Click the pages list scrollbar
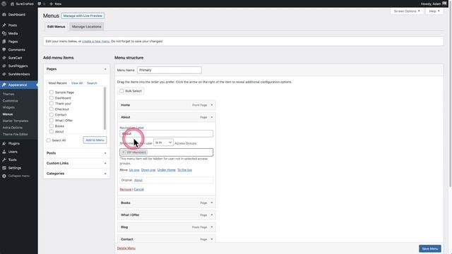 [x=105, y=108]
